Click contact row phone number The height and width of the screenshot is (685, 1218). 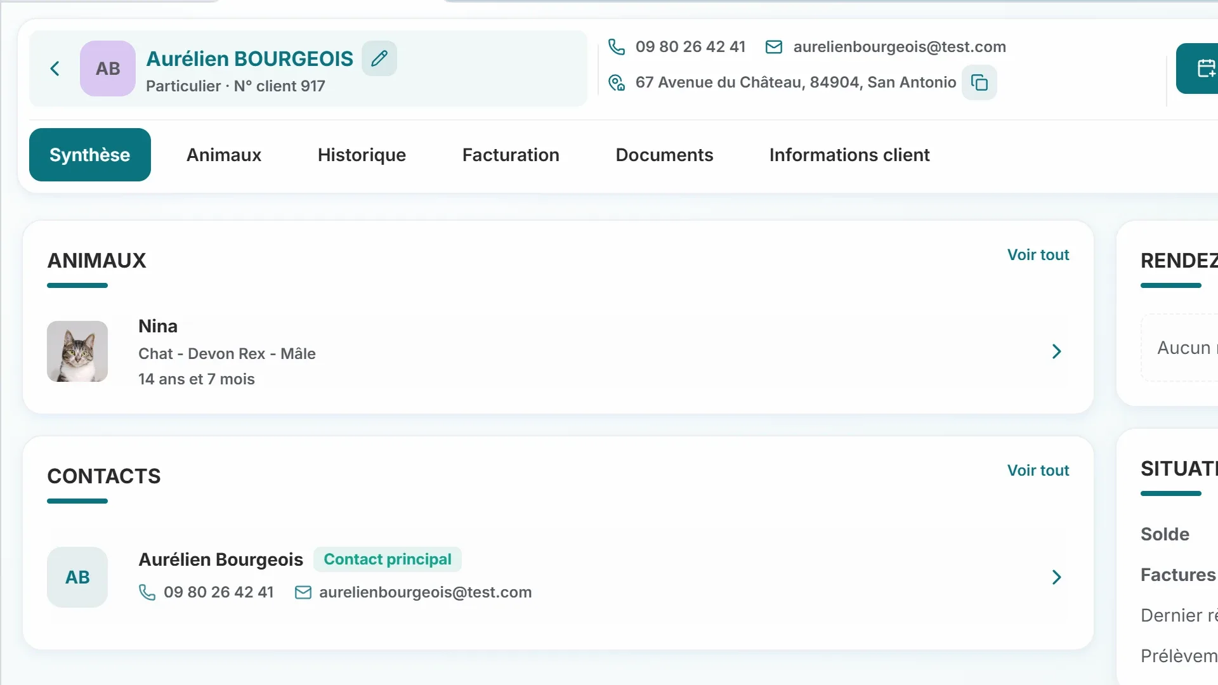[219, 592]
